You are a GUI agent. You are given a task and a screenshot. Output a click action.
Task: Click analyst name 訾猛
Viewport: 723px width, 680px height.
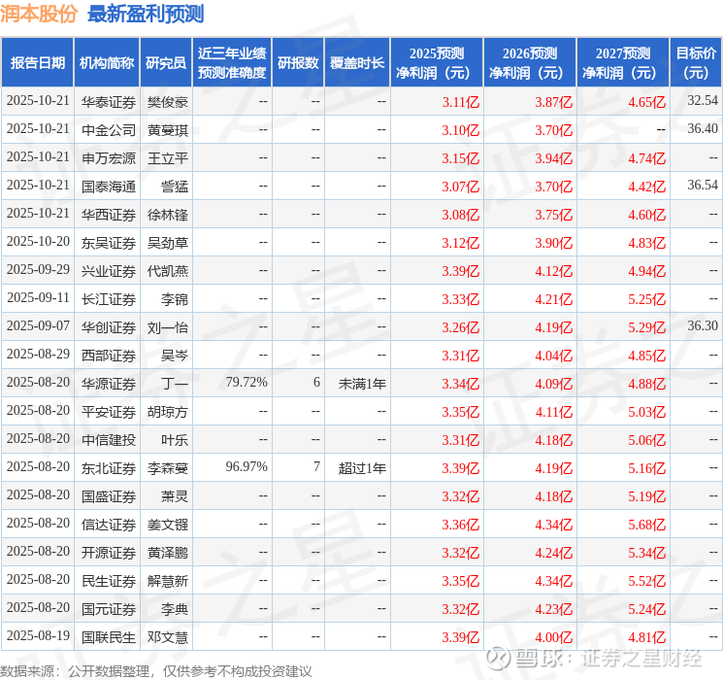point(175,187)
